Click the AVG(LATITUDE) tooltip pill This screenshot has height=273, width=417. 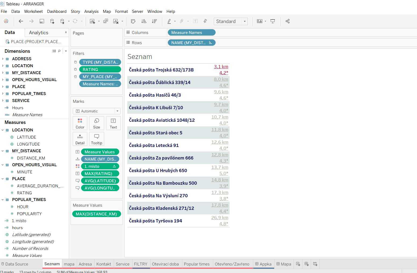(x=100, y=181)
